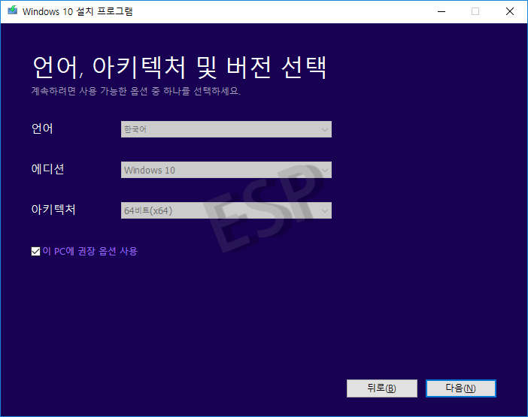The width and height of the screenshot is (528, 417).
Task: Click the subtitle '계속하려면 사용 가능한 옵션 중 하나를 선택하세요.'
Action: pos(136,91)
